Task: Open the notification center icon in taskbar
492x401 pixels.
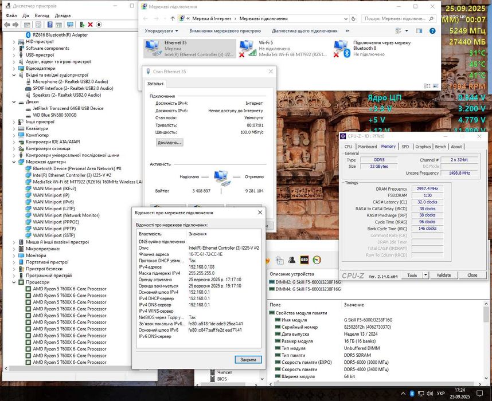Action: (x=479, y=393)
